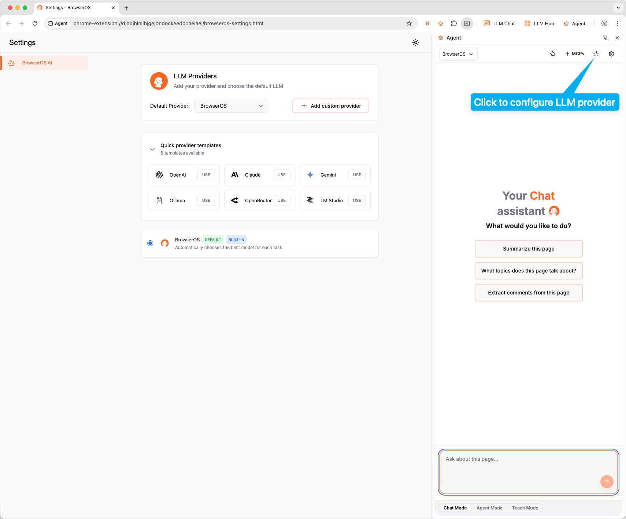Click the Claude Anthropic logo icon
The height and width of the screenshot is (519, 626).
pos(235,175)
